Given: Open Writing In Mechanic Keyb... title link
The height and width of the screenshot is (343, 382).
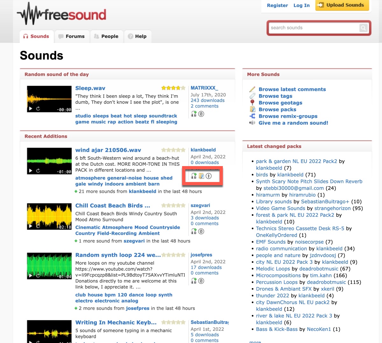Looking at the screenshot, I should pos(116,322).
